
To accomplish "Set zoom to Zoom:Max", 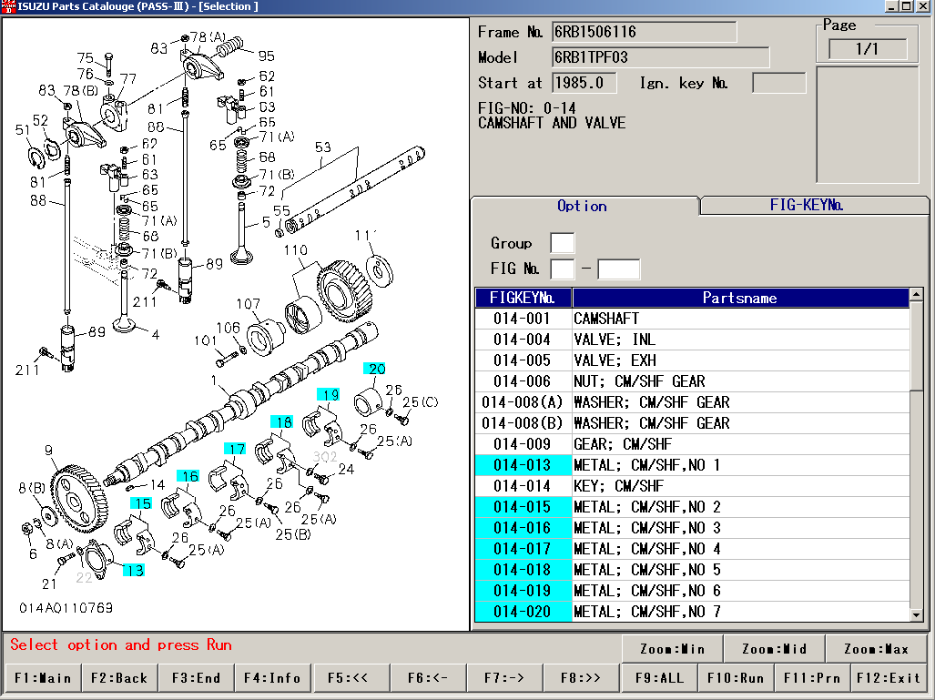I will (x=877, y=649).
